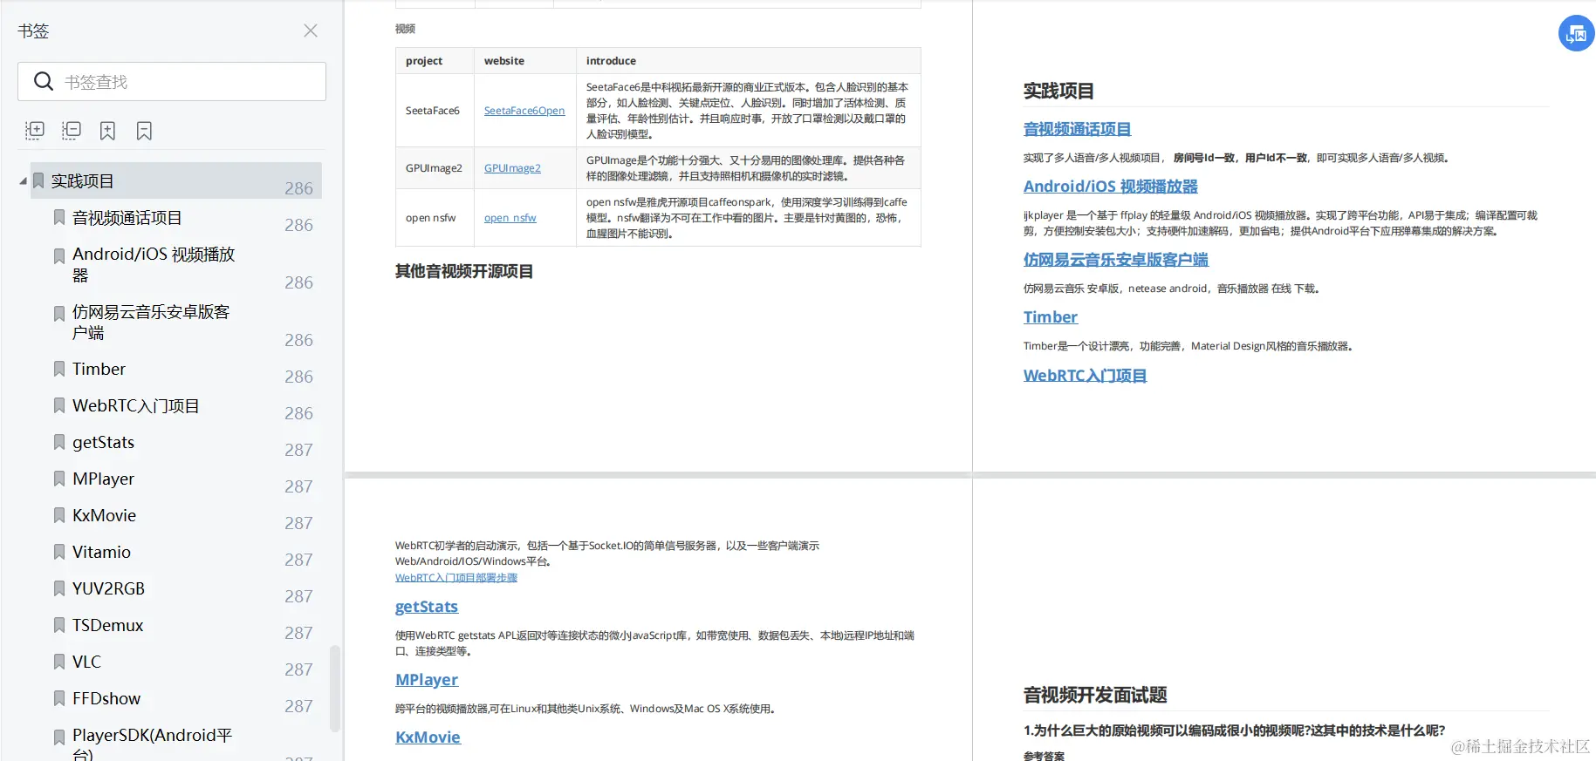The width and height of the screenshot is (1596, 761).
Task: Open bookmark VLC
Action: coord(86,662)
